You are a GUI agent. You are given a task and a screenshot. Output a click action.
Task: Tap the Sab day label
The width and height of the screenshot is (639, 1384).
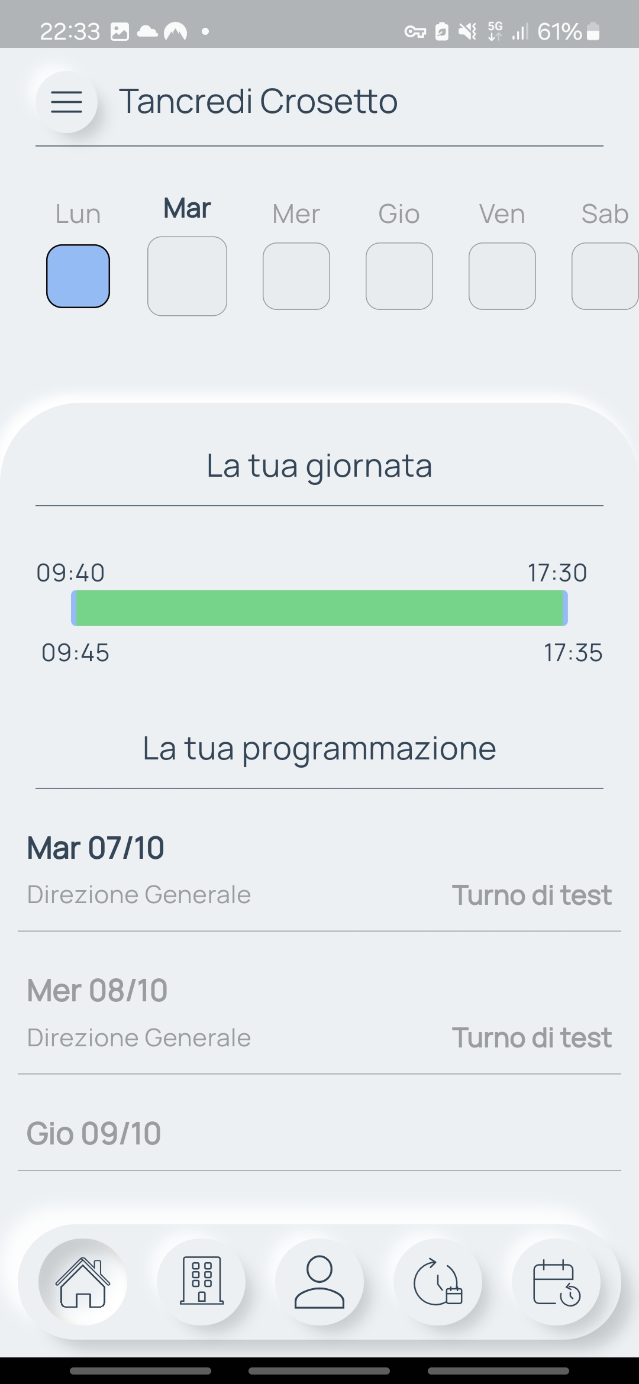(604, 214)
